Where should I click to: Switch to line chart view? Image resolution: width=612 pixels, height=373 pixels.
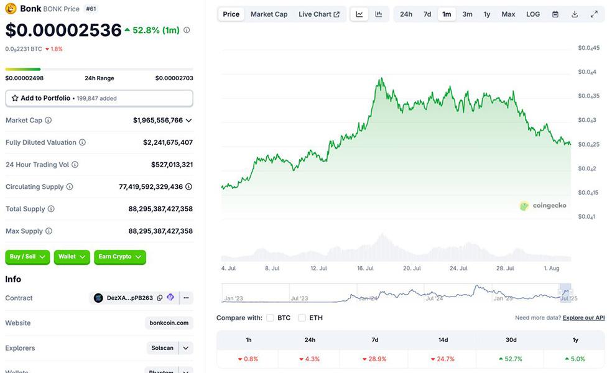click(x=359, y=14)
